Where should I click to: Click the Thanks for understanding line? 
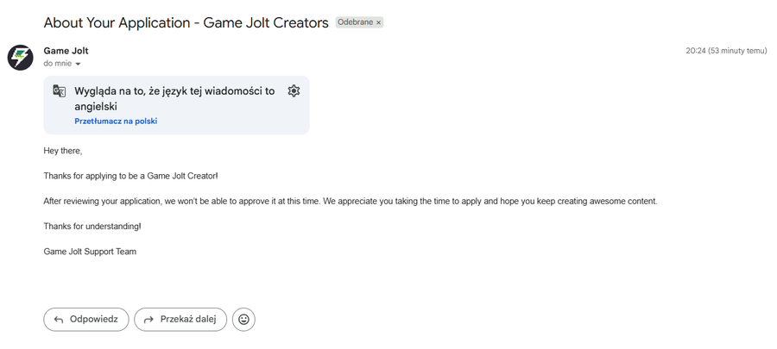(92, 227)
